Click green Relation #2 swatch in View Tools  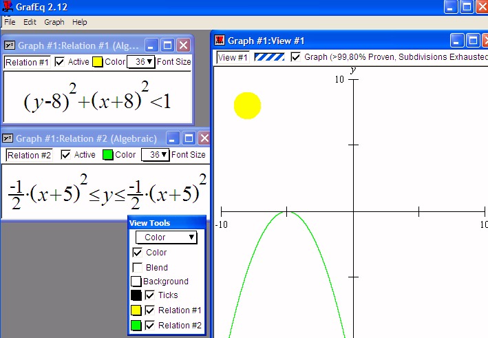coord(136,325)
